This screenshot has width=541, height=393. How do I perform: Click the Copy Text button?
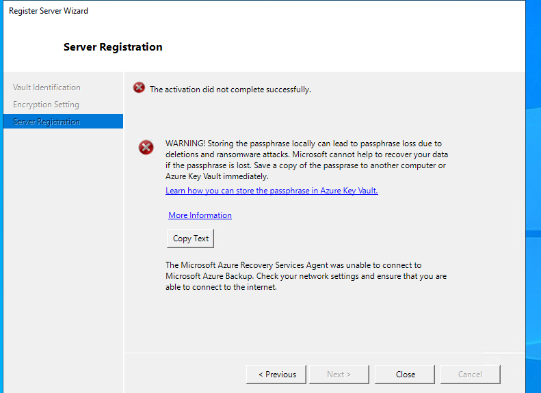click(x=190, y=239)
